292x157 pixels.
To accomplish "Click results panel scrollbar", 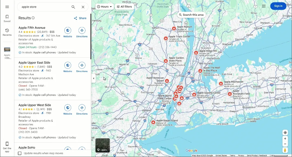I will tap(91, 36).
